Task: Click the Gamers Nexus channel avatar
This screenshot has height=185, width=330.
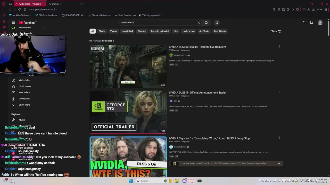Action: click(171, 147)
